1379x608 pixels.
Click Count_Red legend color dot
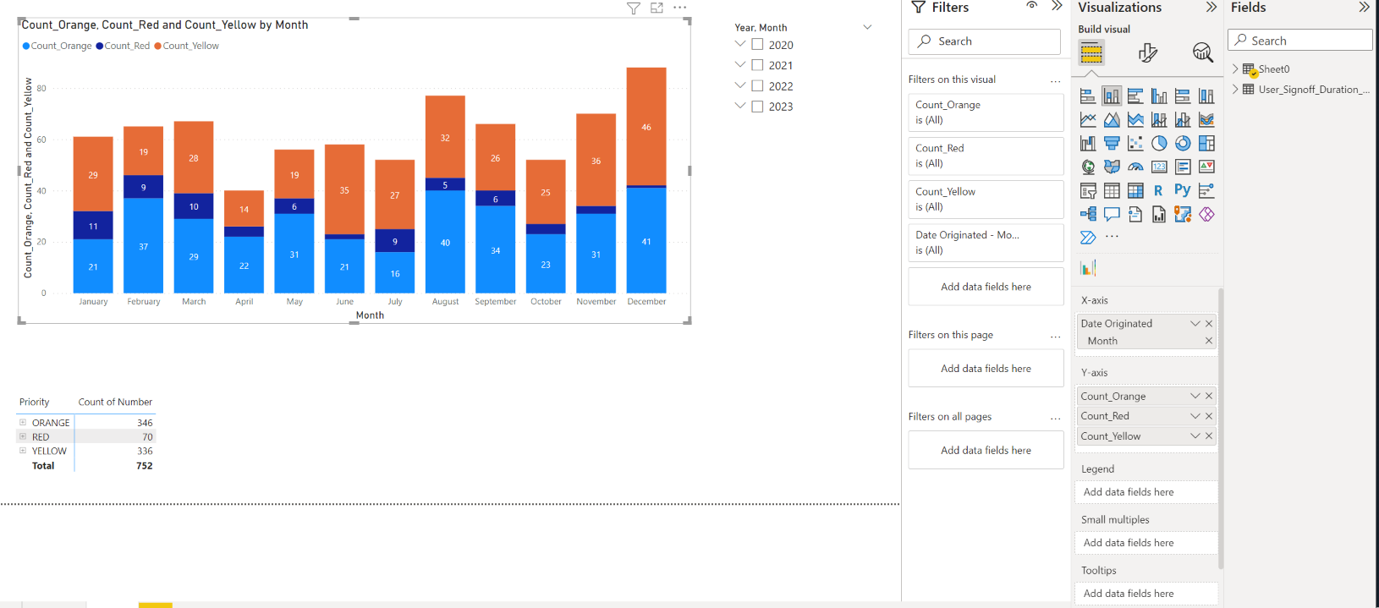[x=100, y=46]
